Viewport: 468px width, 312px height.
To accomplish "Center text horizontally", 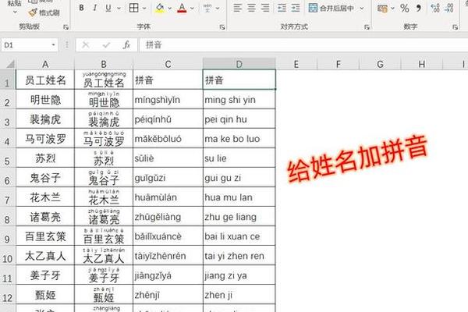I will (251, 8).
